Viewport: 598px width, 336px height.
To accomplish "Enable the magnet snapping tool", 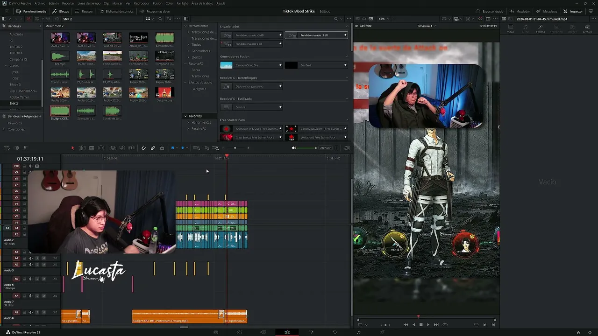I will point(143,148).
